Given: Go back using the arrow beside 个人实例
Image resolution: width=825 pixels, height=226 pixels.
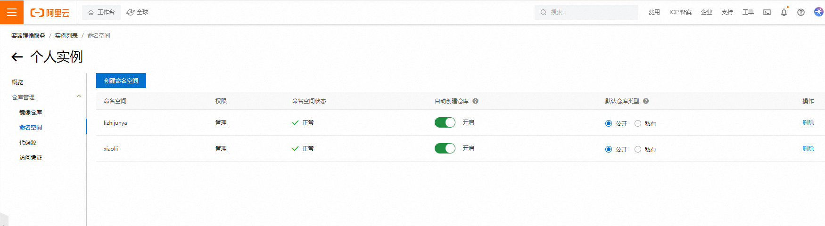Looking at the screenshot, I should coord(17,57).
